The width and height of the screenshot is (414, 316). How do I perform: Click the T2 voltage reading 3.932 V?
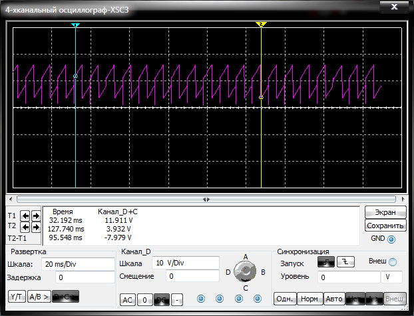pos(118,229)
